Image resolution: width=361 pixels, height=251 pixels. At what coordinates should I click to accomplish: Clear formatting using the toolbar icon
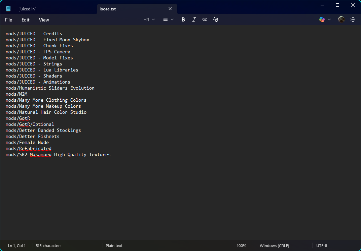[216, 20]
